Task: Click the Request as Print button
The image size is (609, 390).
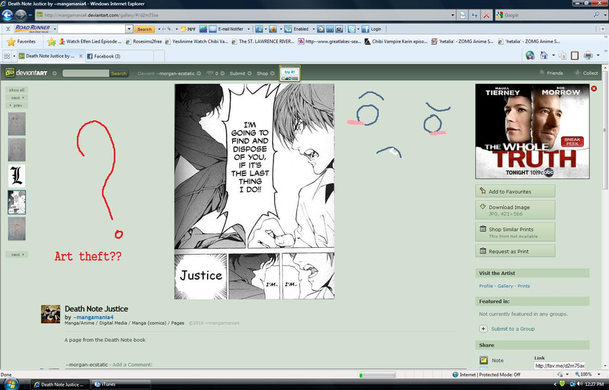Action: coord(515,251)
